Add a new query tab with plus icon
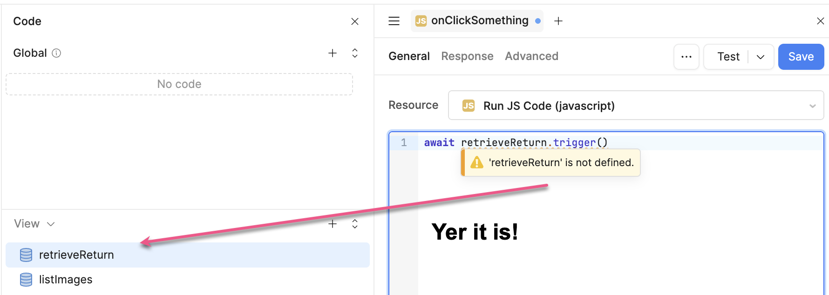This screenshot has width=829, height=295. tap(558, 21)
